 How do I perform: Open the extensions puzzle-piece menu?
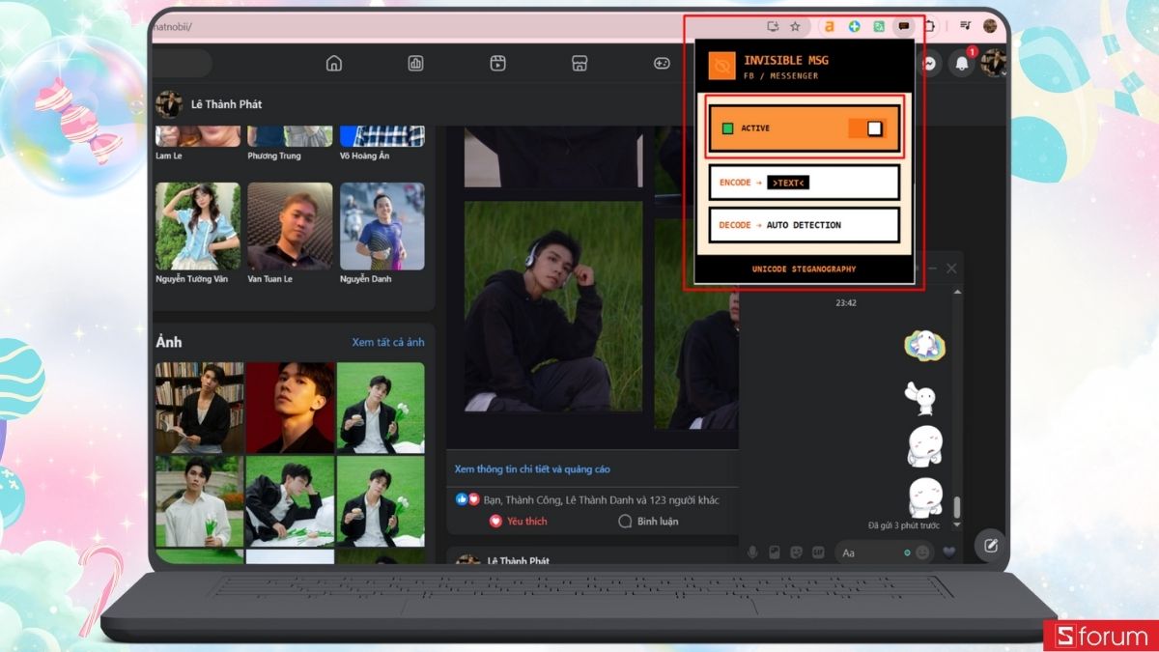coord(930,26)
